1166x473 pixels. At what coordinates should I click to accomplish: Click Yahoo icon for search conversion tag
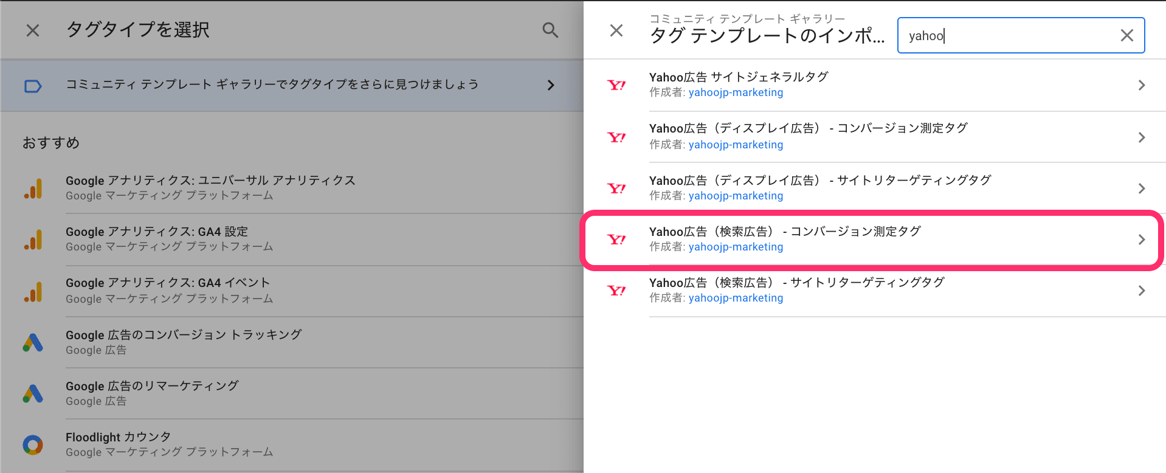[616, 240]
